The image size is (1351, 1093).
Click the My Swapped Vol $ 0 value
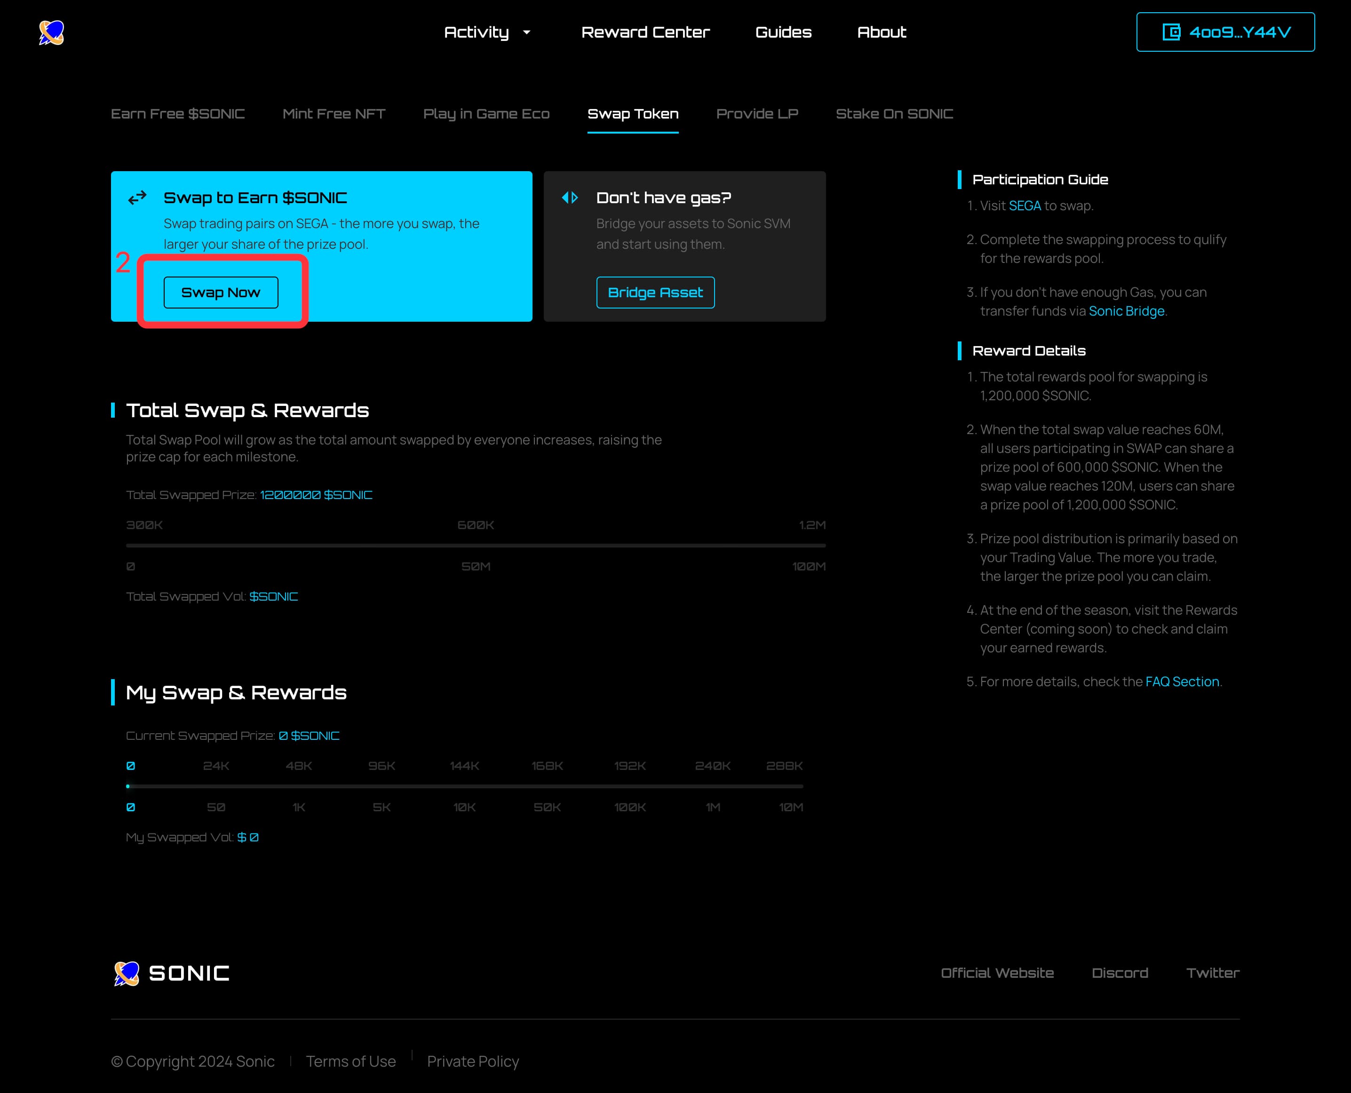[247, 837]
